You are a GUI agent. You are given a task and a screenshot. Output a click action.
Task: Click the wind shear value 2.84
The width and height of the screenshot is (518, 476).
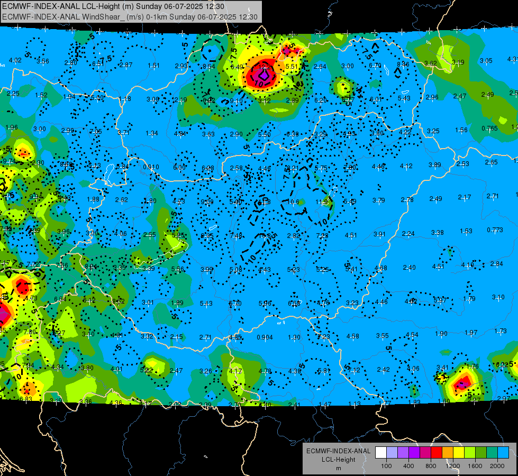(496, 264)
